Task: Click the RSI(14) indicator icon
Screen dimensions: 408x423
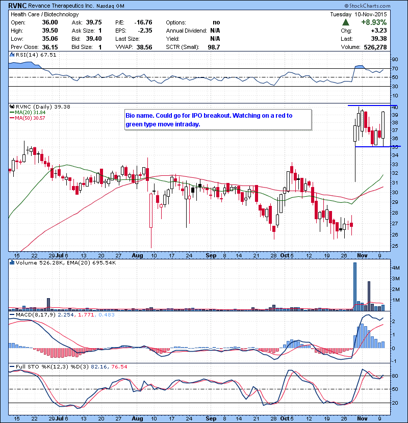Action: 12,55
